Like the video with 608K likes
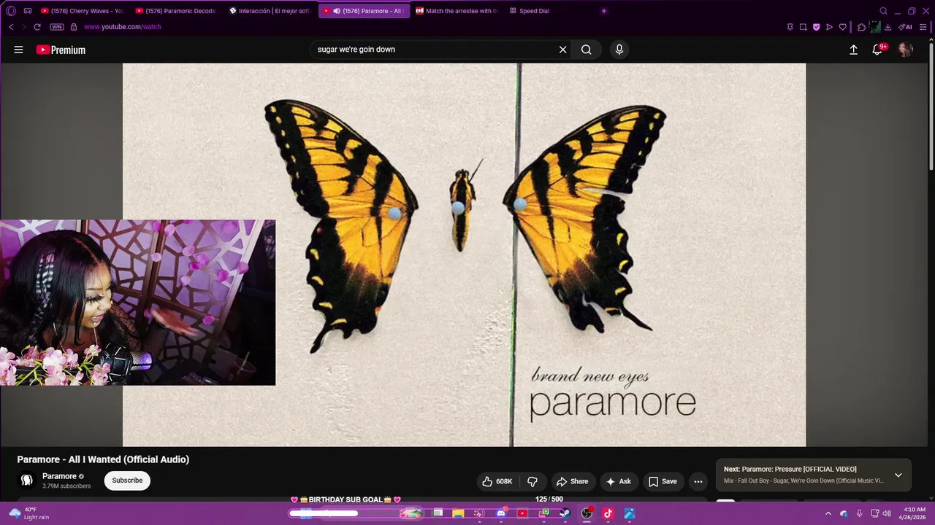 [x=497, y=481]
